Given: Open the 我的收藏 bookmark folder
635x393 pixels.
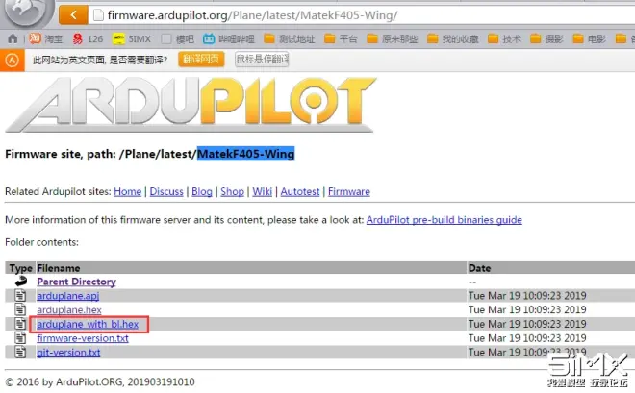Looking at the screenshot, I should pyautogui.click(x=453, y=38).
